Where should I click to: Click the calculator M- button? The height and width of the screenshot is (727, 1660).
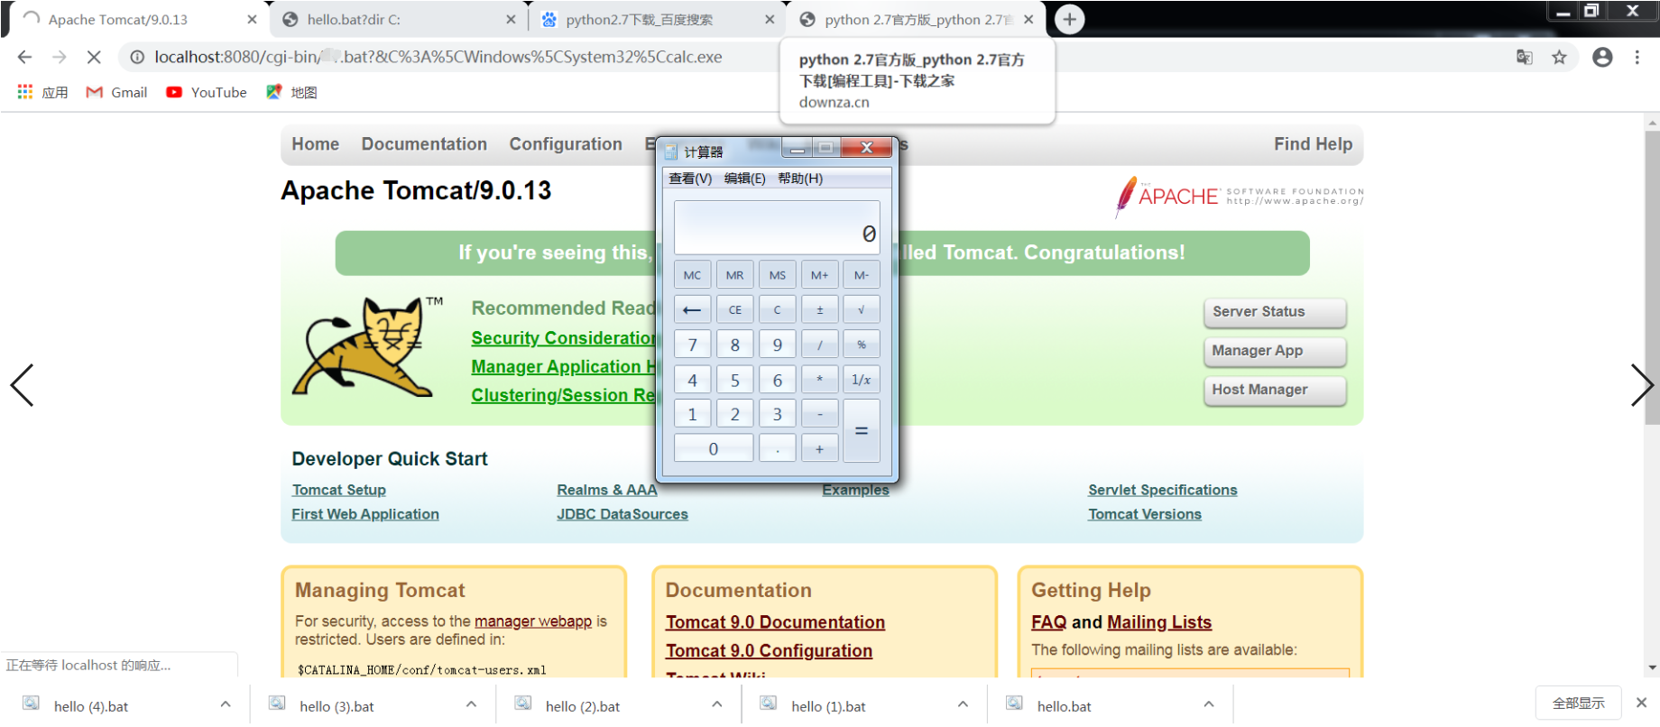pyautogui.click(x=862, y=275)
